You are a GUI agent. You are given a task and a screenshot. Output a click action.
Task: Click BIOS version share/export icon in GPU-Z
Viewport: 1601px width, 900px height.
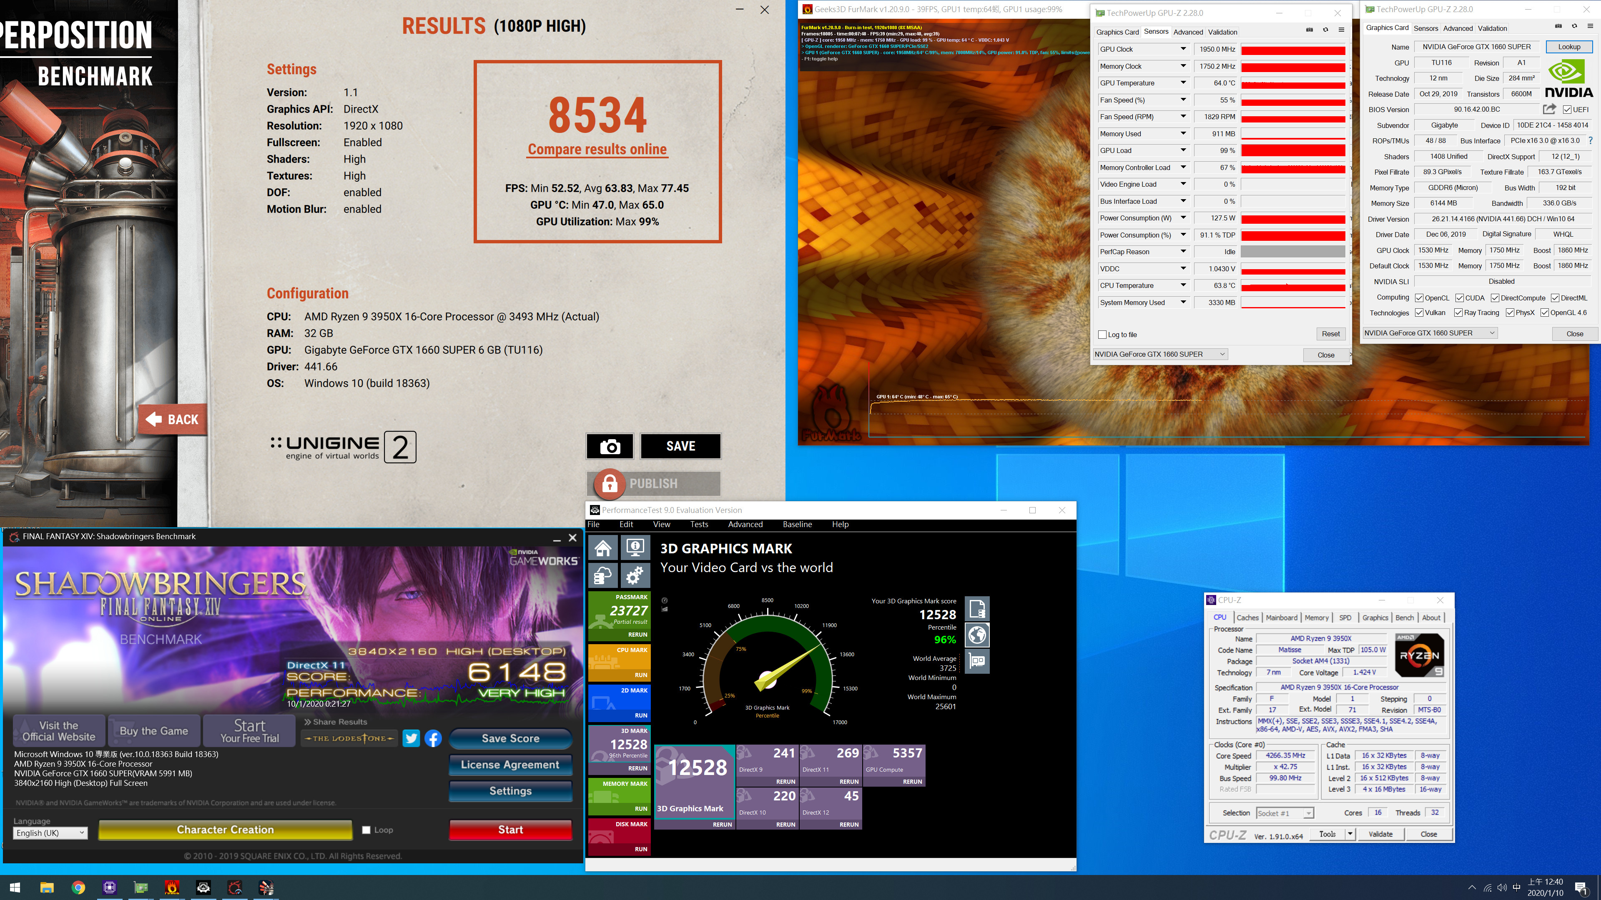click(1549, 109)
